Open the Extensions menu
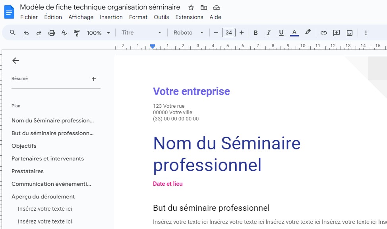This screenshot has height=229, width=387. tap(189, 17)
